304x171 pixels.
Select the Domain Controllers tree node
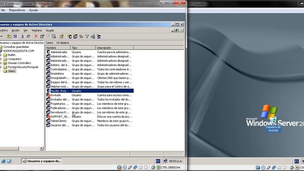(x=19, y=63)
